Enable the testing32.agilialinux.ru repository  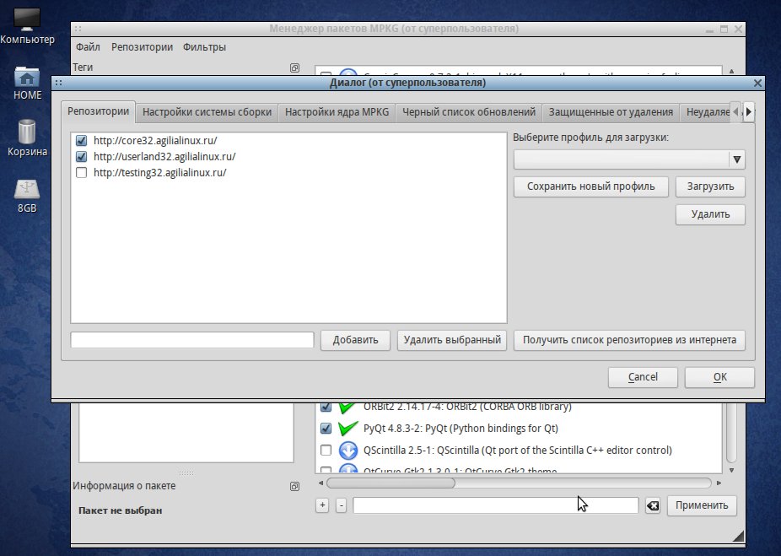point(81,172)
